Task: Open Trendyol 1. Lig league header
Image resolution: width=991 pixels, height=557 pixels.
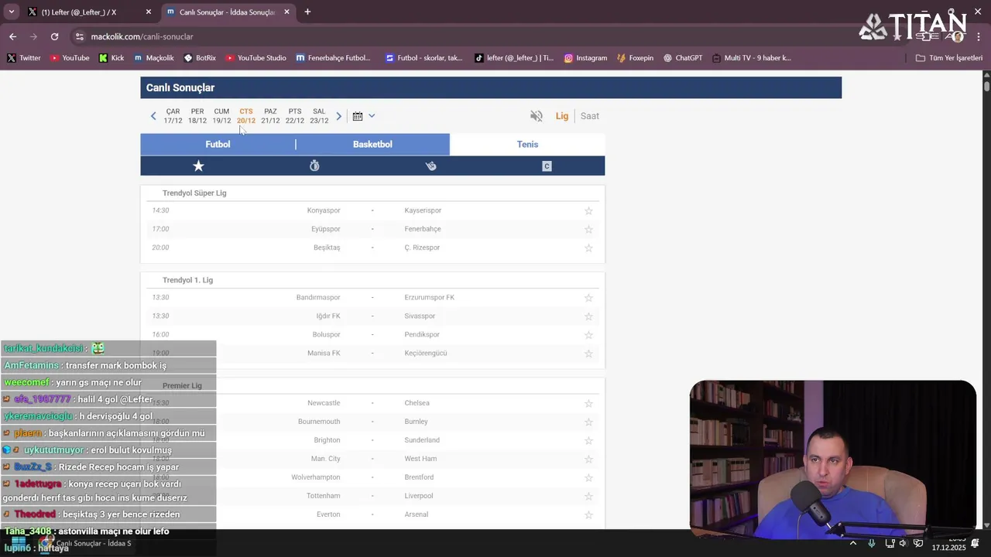Action: 187,280
